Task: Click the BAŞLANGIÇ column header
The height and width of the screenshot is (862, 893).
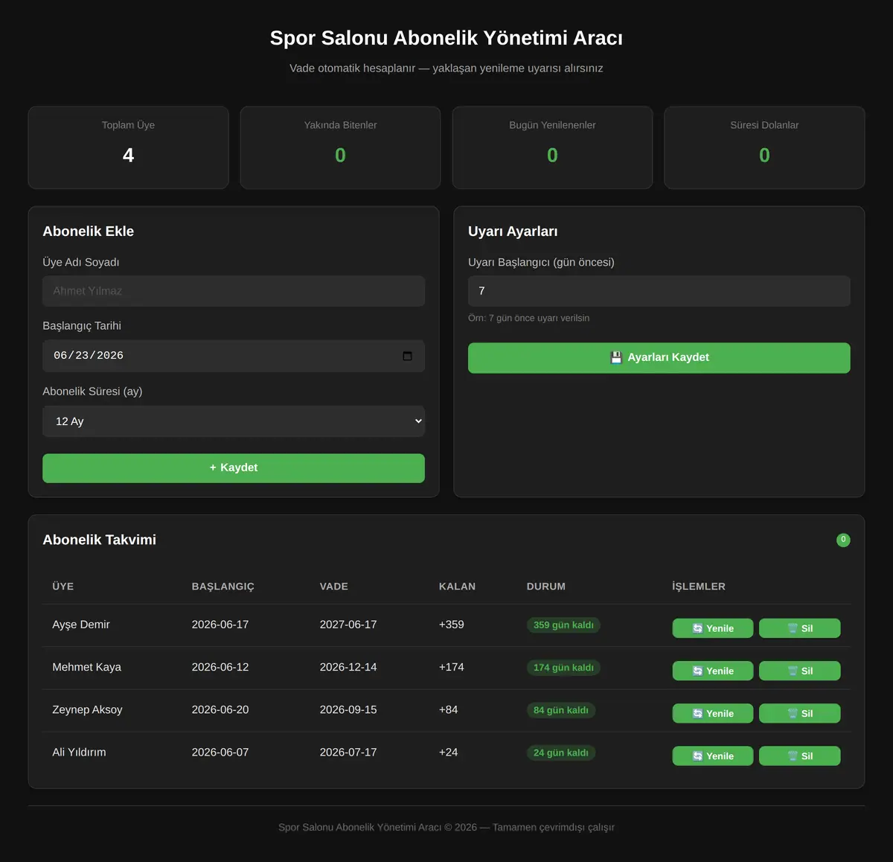Action: click(x=223, y=587)
